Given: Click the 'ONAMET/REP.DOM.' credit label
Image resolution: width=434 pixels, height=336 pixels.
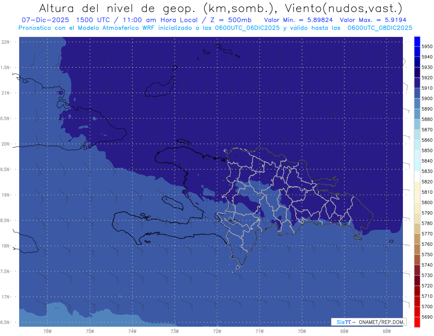Looking at the screenshot, I should [381, 322].
